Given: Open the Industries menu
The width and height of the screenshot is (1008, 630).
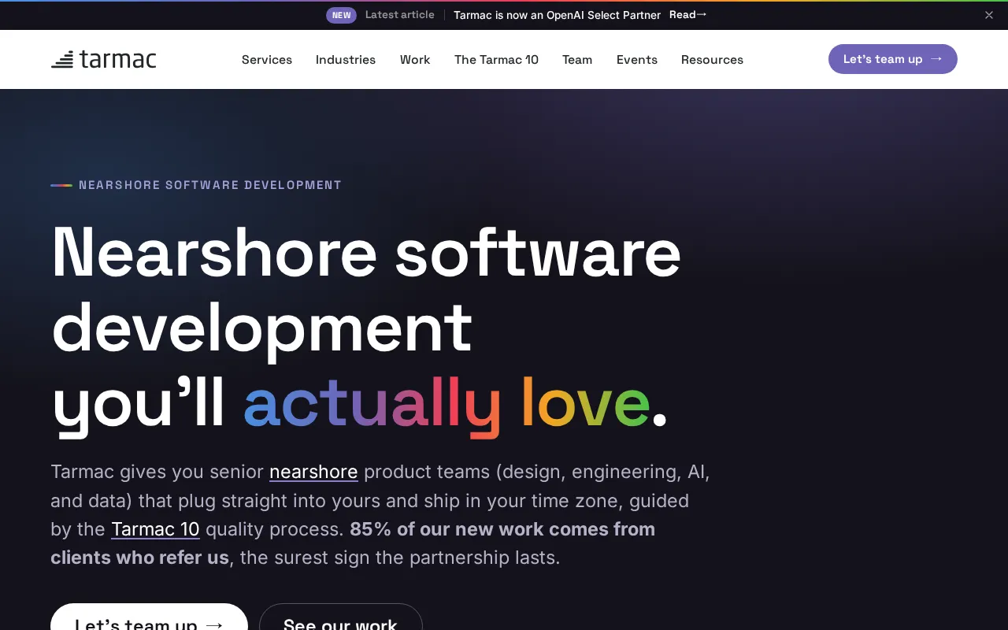Looking at the screenshot, I should click(x=346, y=60).
